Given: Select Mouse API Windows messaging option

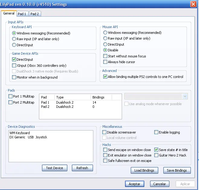Looking at the screenshot, I should [105, 33].
